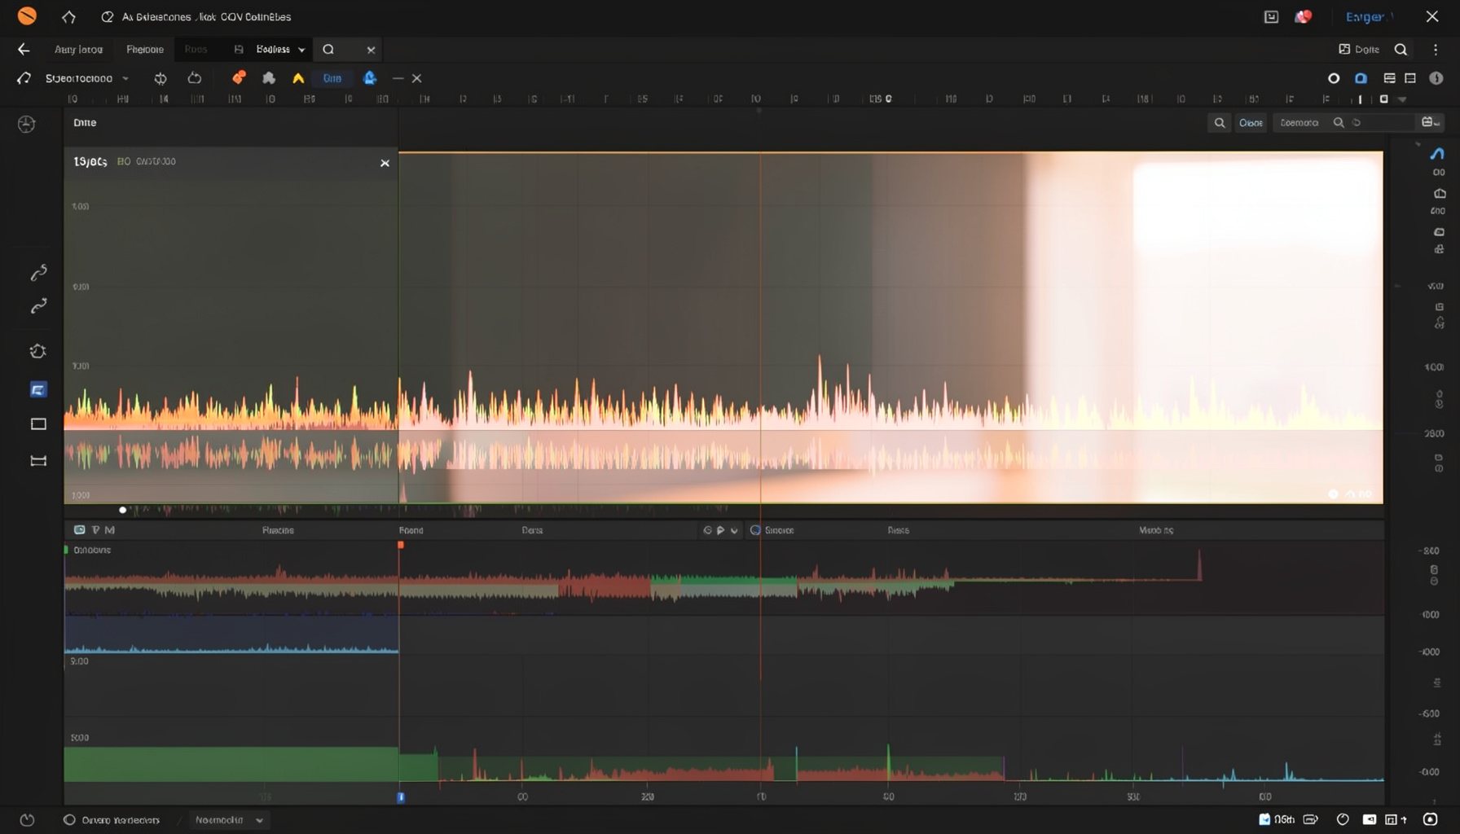Expand the chevron in lower panel header
Screen dimensions: 1460x834
[734, 530]
